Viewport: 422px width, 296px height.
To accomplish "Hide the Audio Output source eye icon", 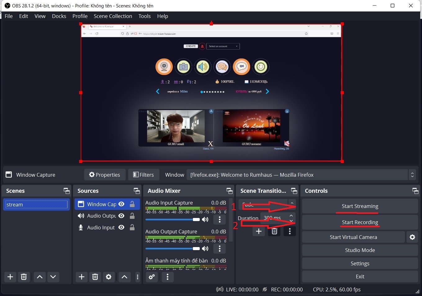I will 122,216.
